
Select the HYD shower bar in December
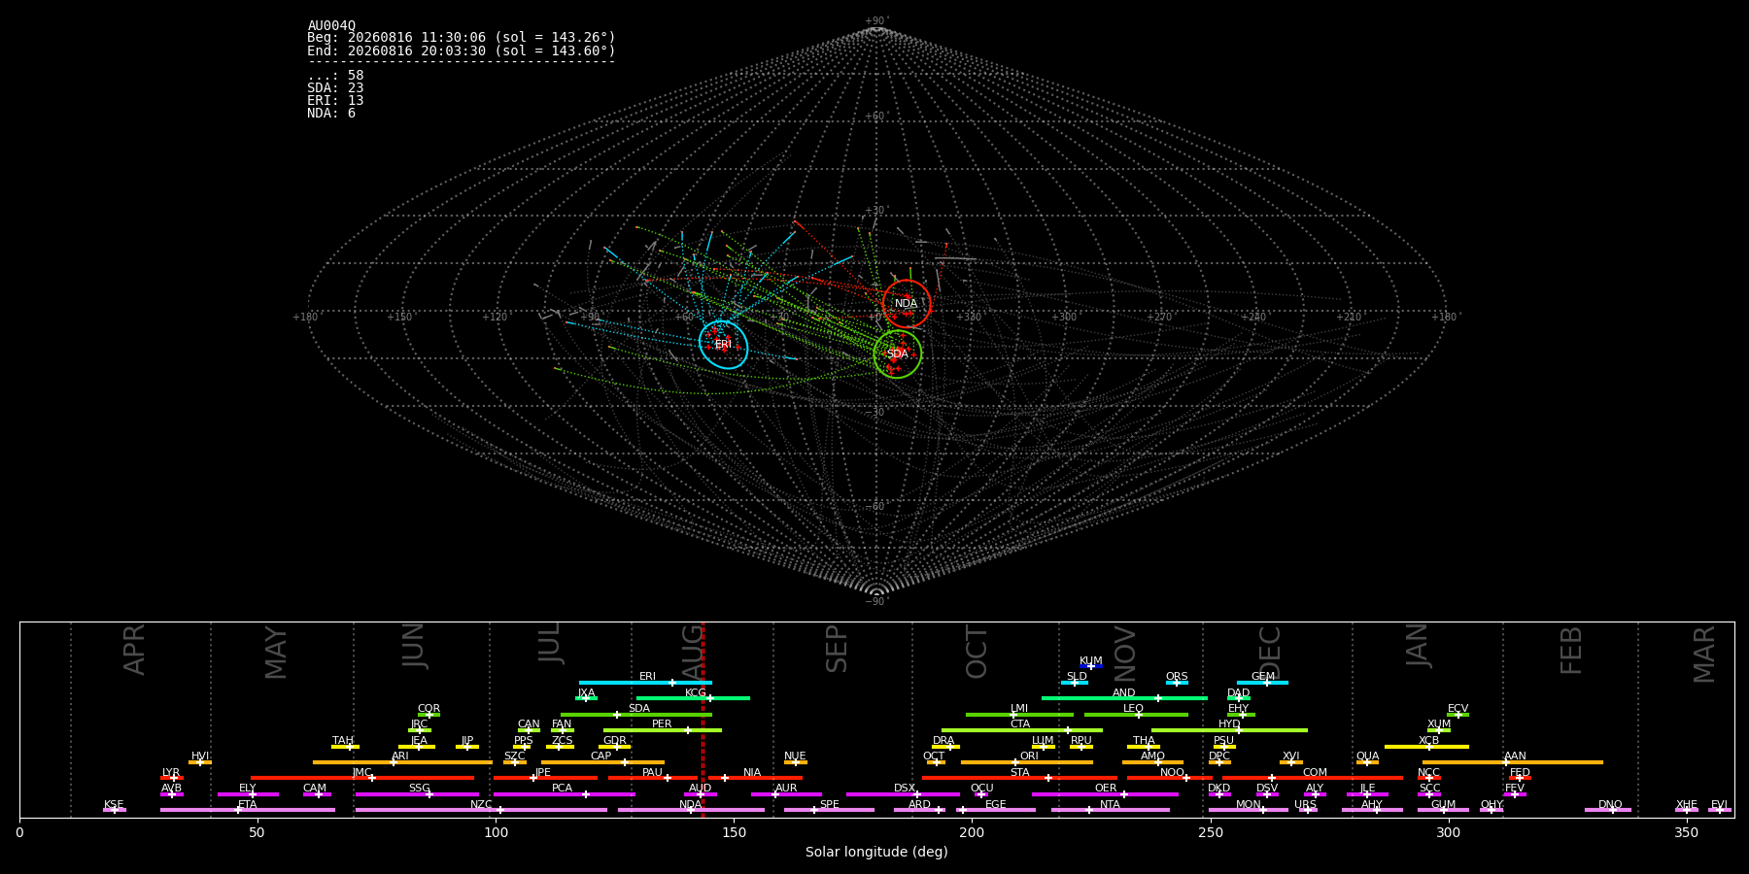point(1229,730)
